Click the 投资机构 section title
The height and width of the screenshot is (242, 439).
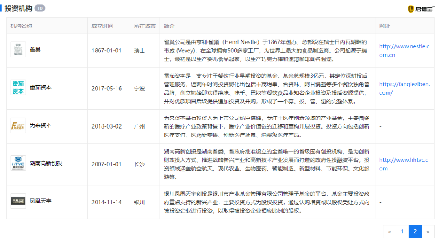[x=18, y=9]
